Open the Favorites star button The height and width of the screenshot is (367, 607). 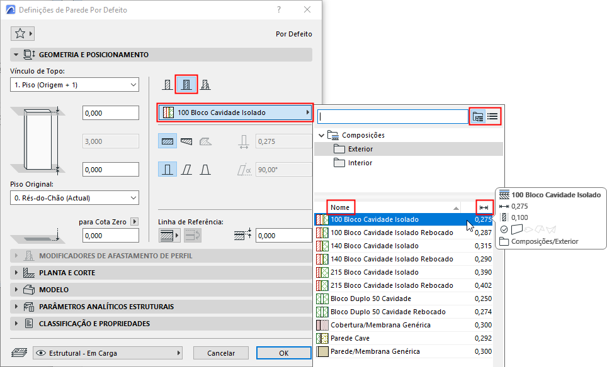point(23,33)
